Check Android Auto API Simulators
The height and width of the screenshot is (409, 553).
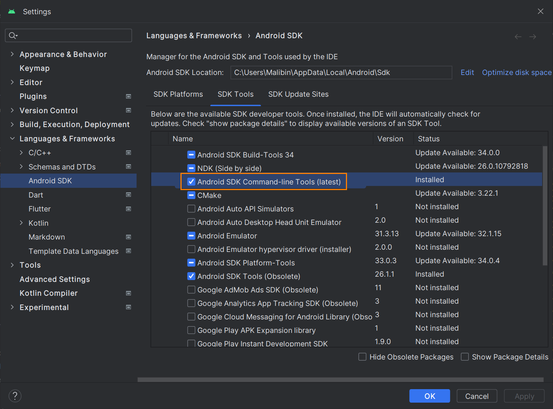[191, 209]
